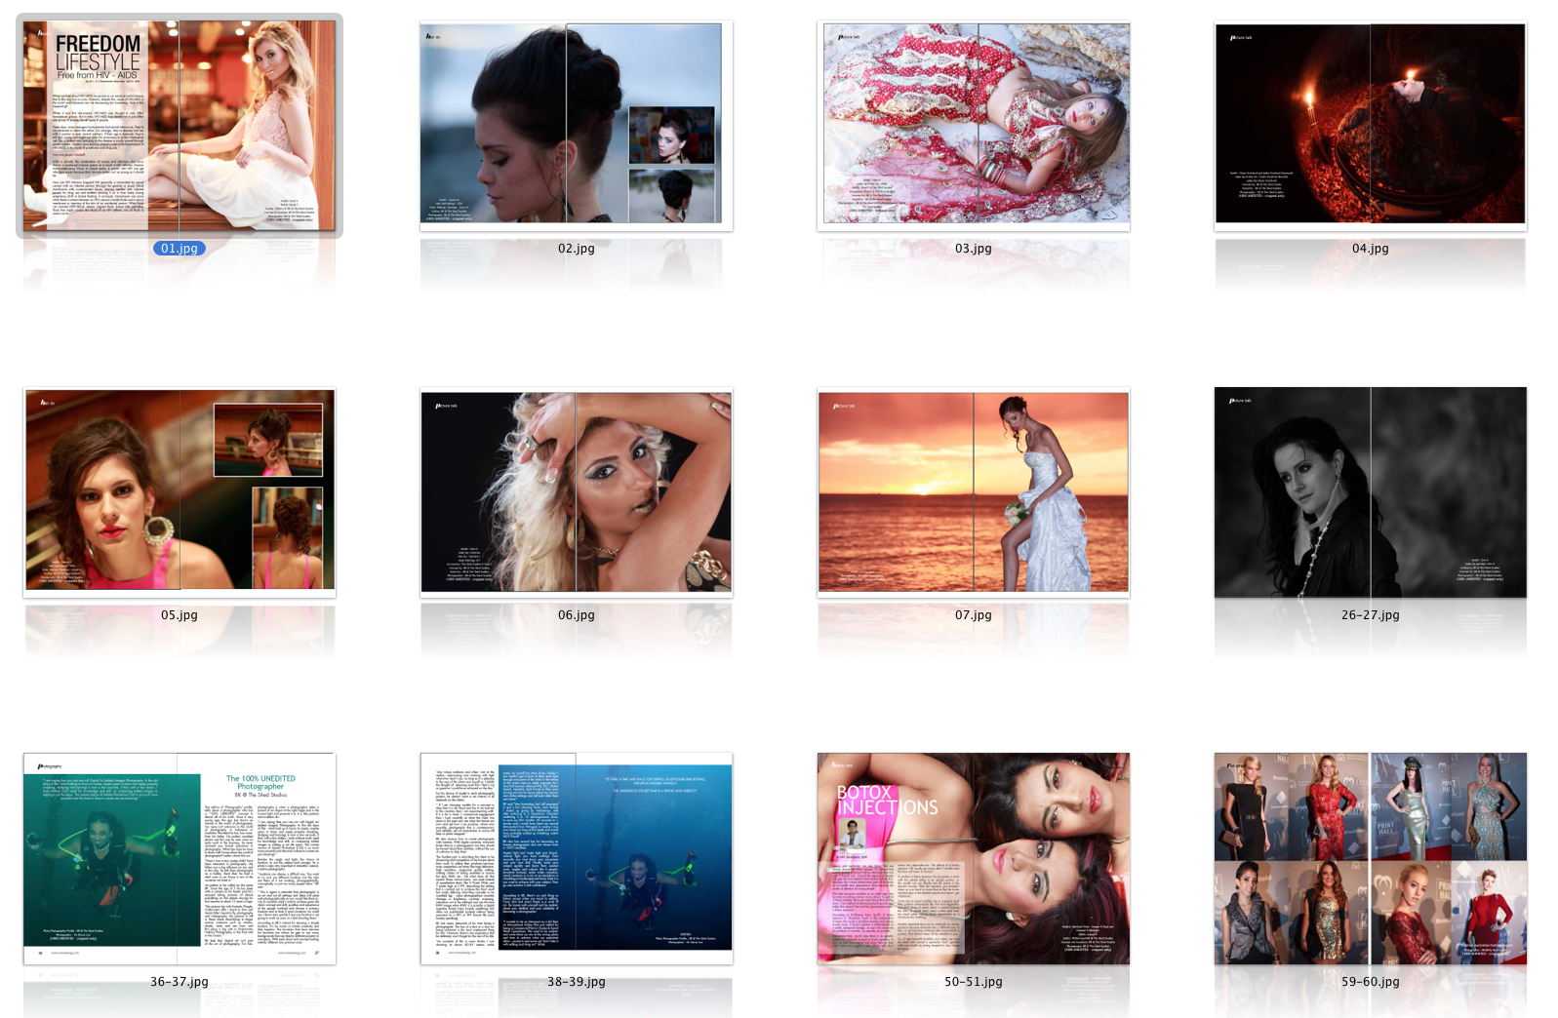Open the 59-60.jpg red carpet collage thumbnail
The height and width of the screenshot is (1018, 1558).
tap(1370, 858)
